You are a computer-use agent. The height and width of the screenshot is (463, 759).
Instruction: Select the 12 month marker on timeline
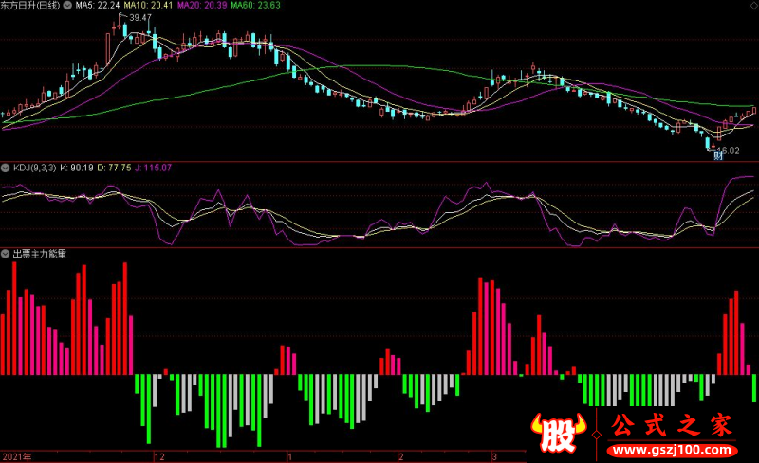pos(159,456)
